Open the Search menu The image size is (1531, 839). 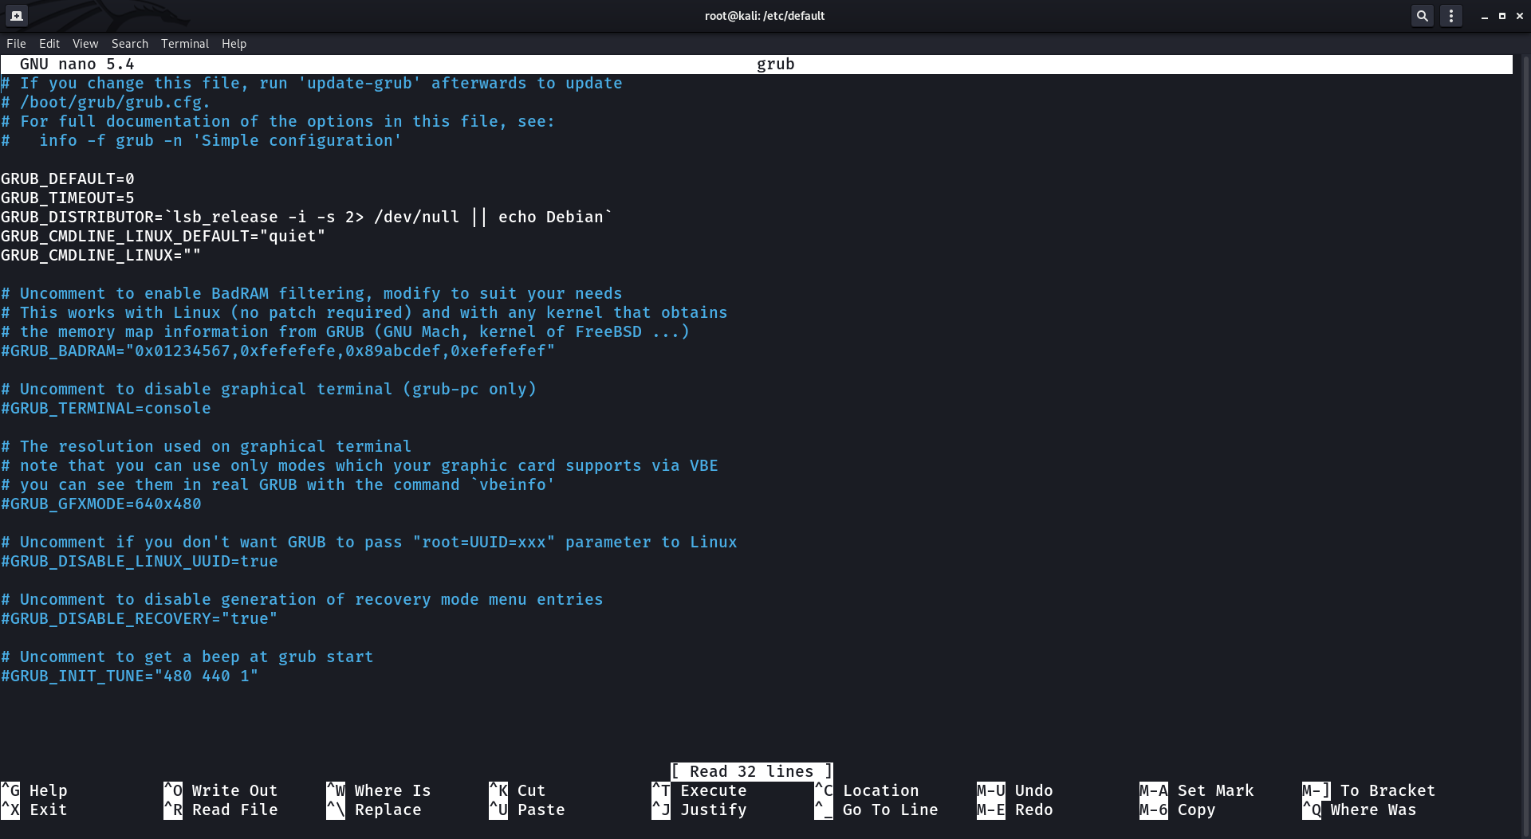129,44
